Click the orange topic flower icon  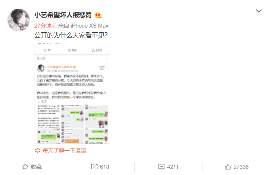pos(37,150)
